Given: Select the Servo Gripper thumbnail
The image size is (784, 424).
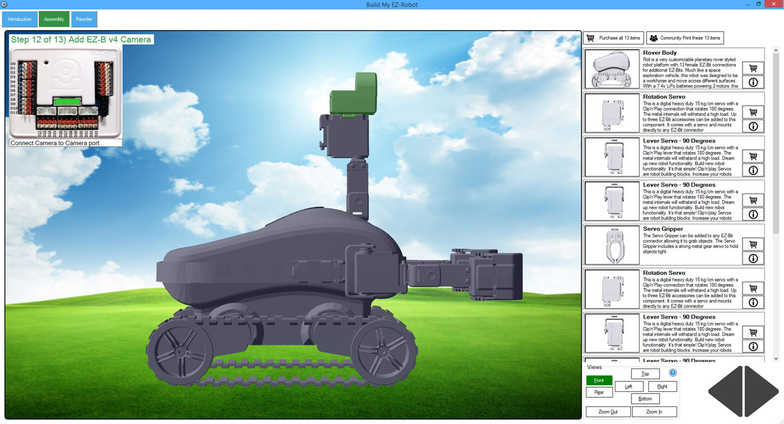Looking at the screenshot, I should tap(612, 245).
